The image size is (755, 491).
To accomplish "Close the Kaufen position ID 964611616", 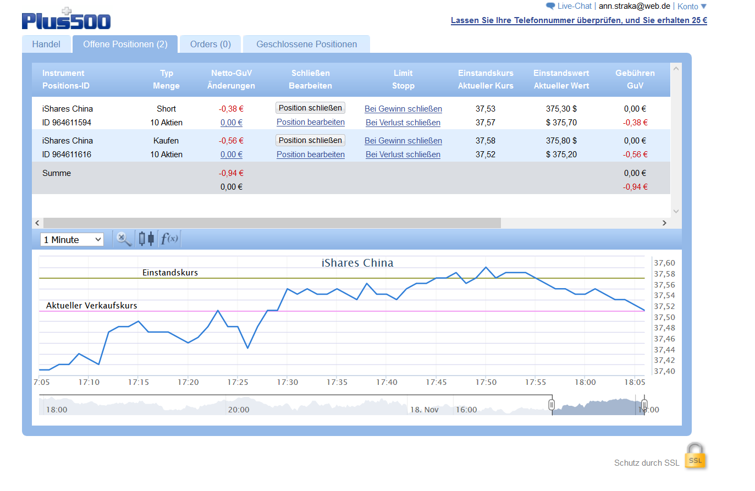I will pos(310,140).
